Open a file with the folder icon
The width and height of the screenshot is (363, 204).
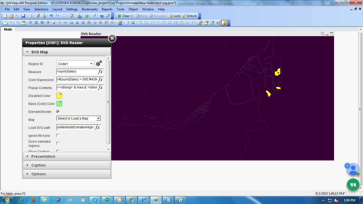coord(11,16)
